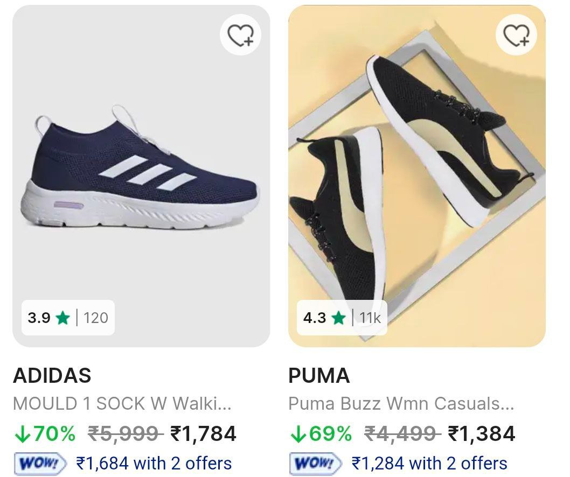
Task: Open the 120 reviews count for ADIDAS
Action: click(97, 318)
